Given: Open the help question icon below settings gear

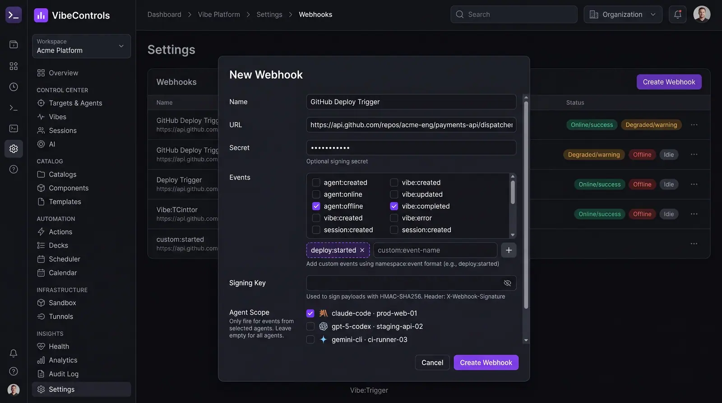Looking at the screenshot, I should (x=14, y=169).
